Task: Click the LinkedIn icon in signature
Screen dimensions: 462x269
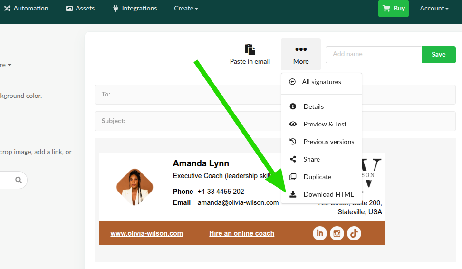Action: tap(320, 233)
